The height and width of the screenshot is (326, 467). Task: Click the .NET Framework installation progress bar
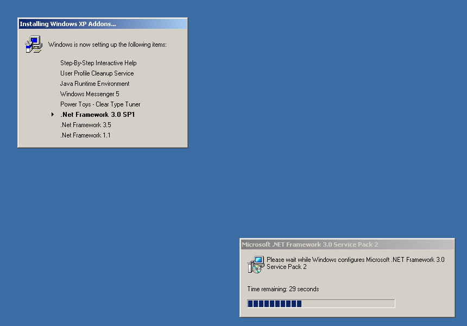coord(321,304)
